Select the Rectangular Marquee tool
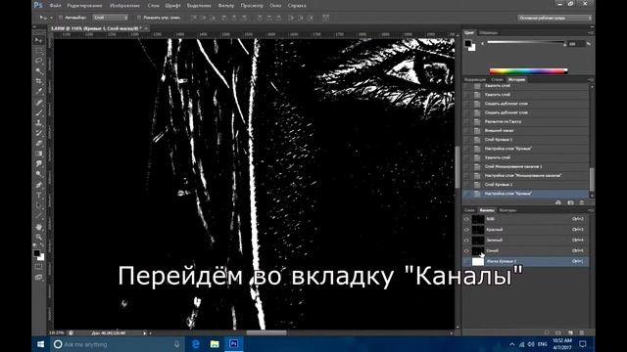The image size is (627, 352). click(x=39, y=51)
